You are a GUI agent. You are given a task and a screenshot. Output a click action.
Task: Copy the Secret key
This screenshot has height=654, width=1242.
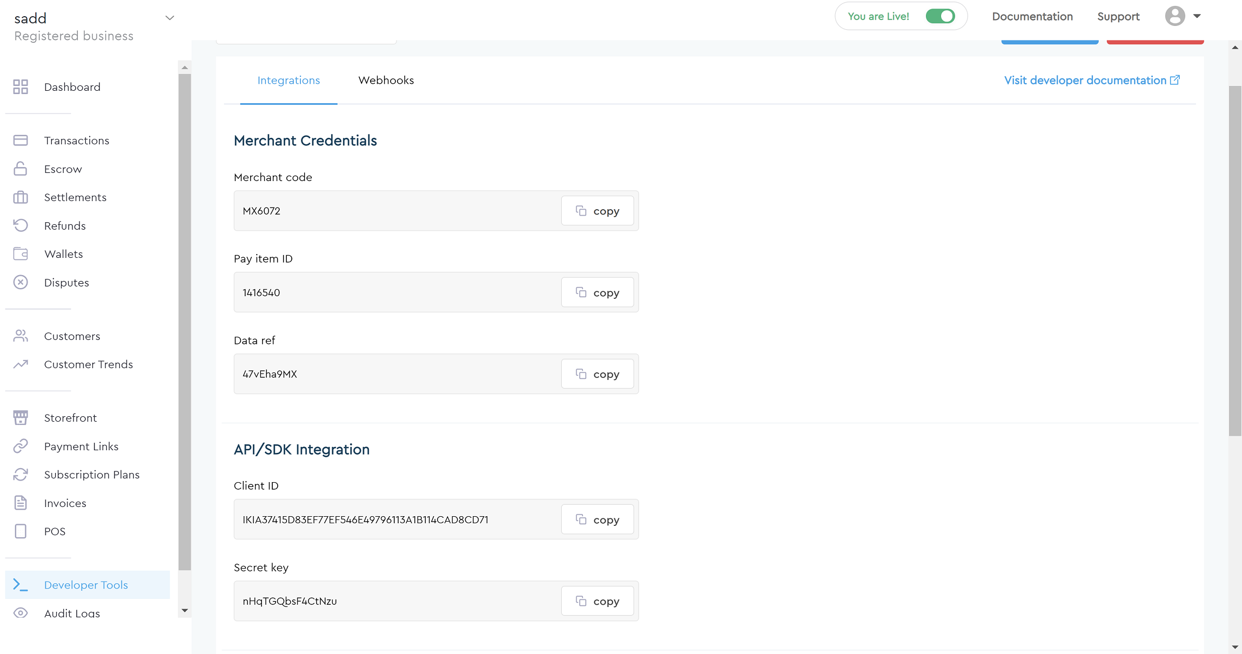coord(597,601)
